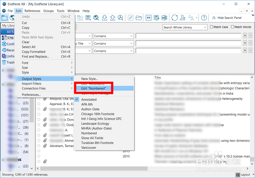Open the Help question mark icon

click(204, 18)
